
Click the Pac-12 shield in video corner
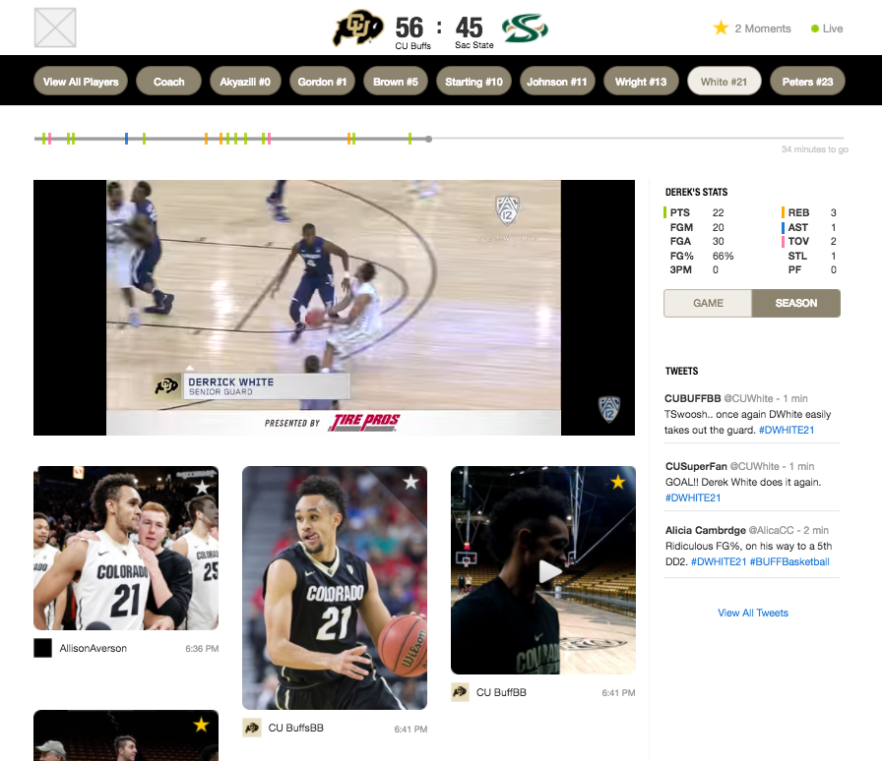pyautogui.click(x=608, y=409)
